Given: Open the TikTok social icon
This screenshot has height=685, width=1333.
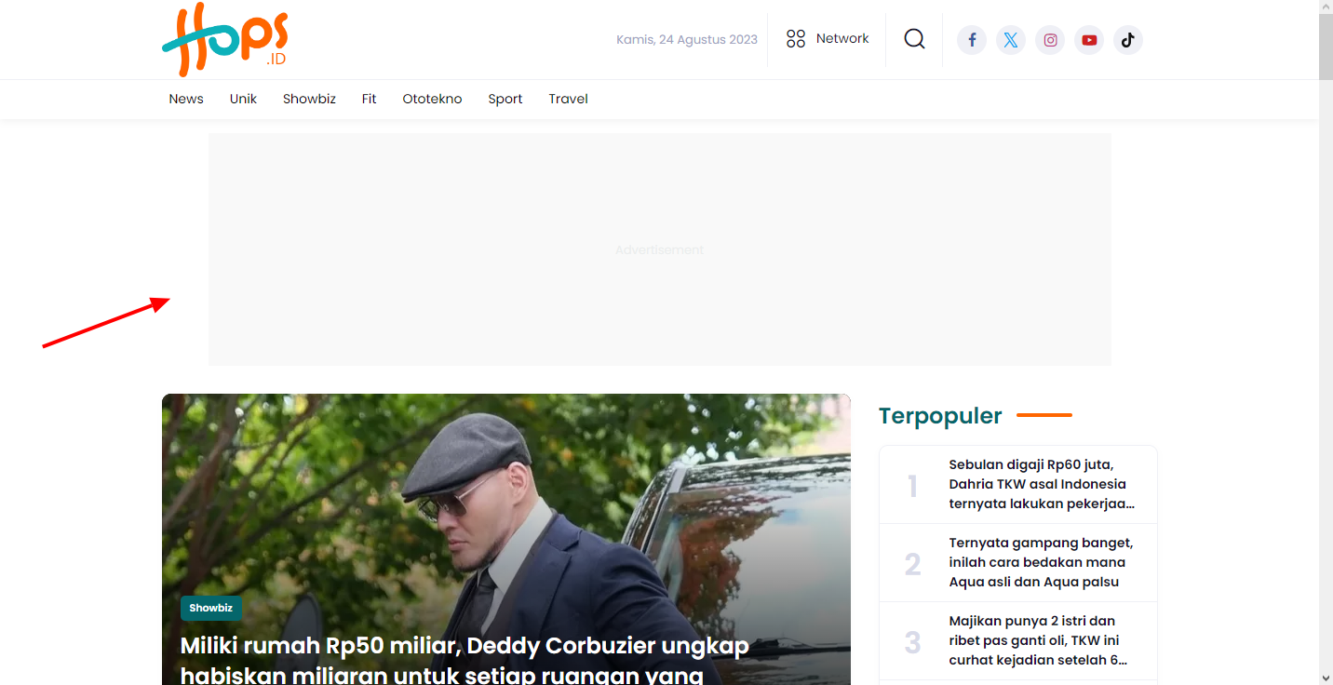Looking at the screenshot, I should [1128, 39].
